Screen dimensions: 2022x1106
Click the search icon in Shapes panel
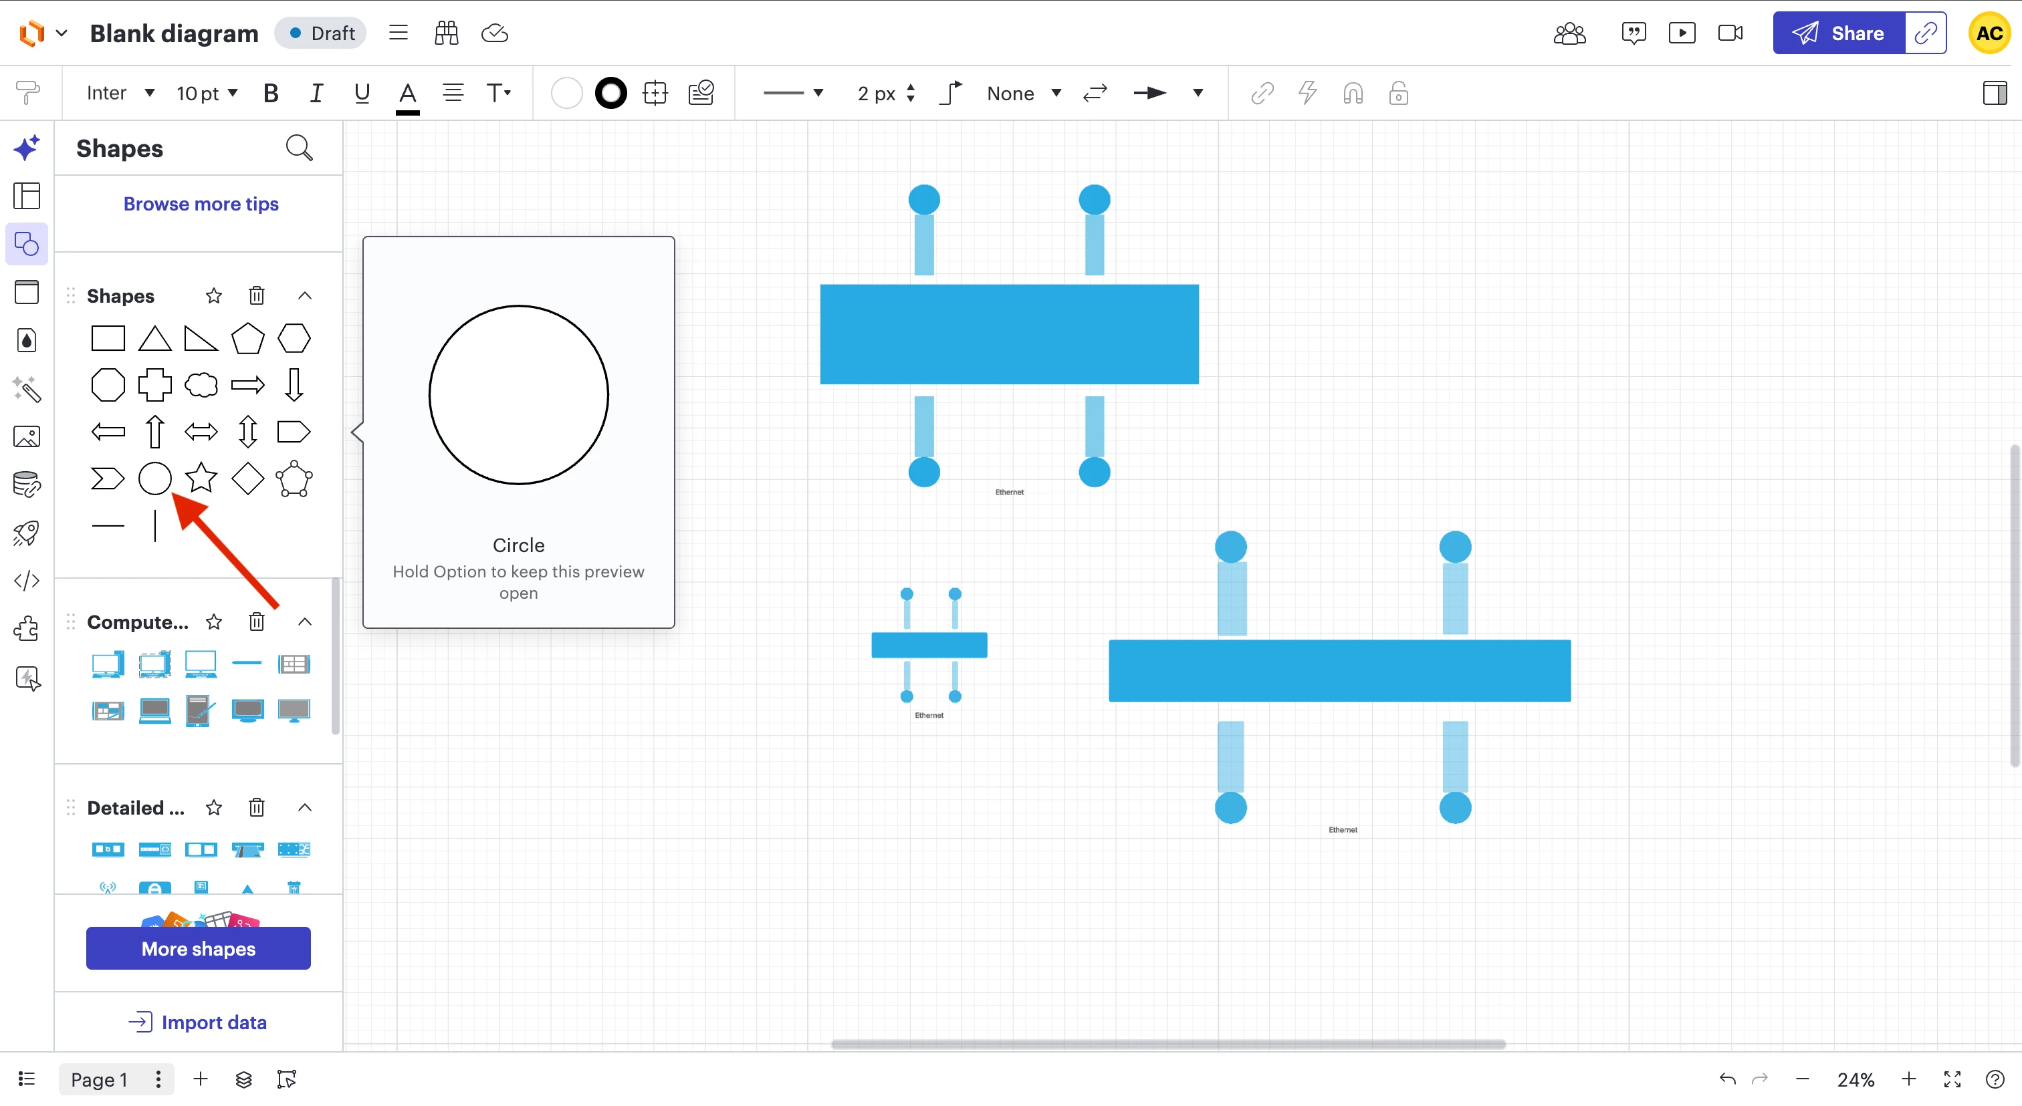pos(298,148)
